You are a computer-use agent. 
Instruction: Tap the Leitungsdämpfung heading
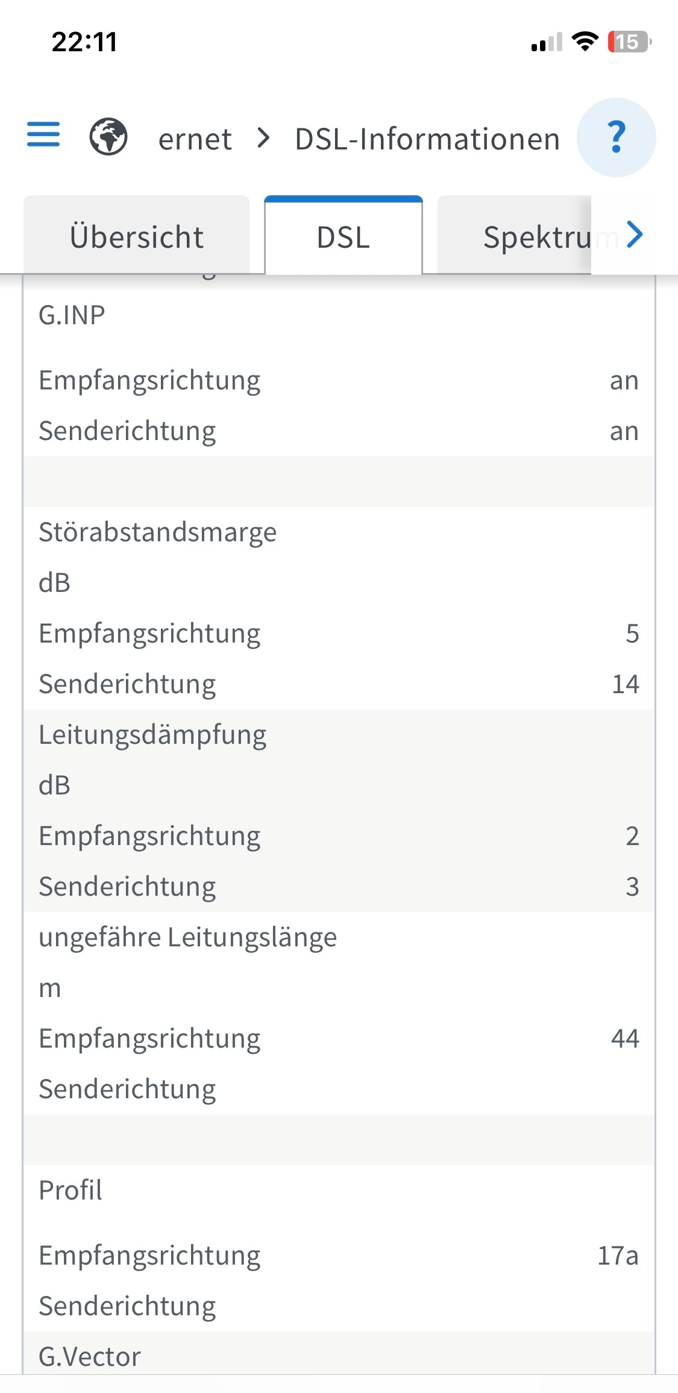152,735
